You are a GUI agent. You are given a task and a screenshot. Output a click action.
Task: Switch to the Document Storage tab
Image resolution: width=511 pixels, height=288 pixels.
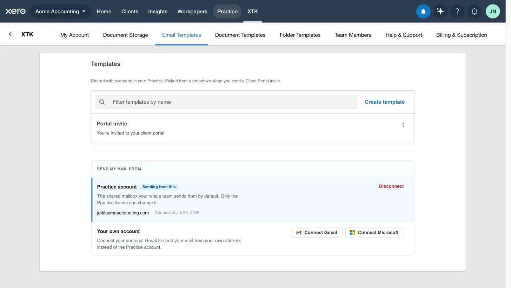[x=125, y=35]
